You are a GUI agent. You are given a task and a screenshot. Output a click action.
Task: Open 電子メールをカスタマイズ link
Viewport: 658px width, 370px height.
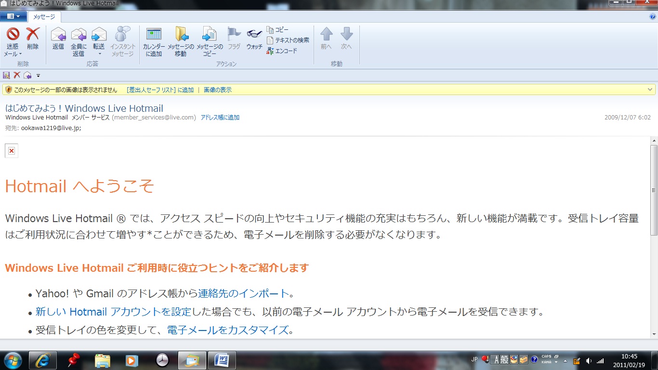click(x=228, y=330)
